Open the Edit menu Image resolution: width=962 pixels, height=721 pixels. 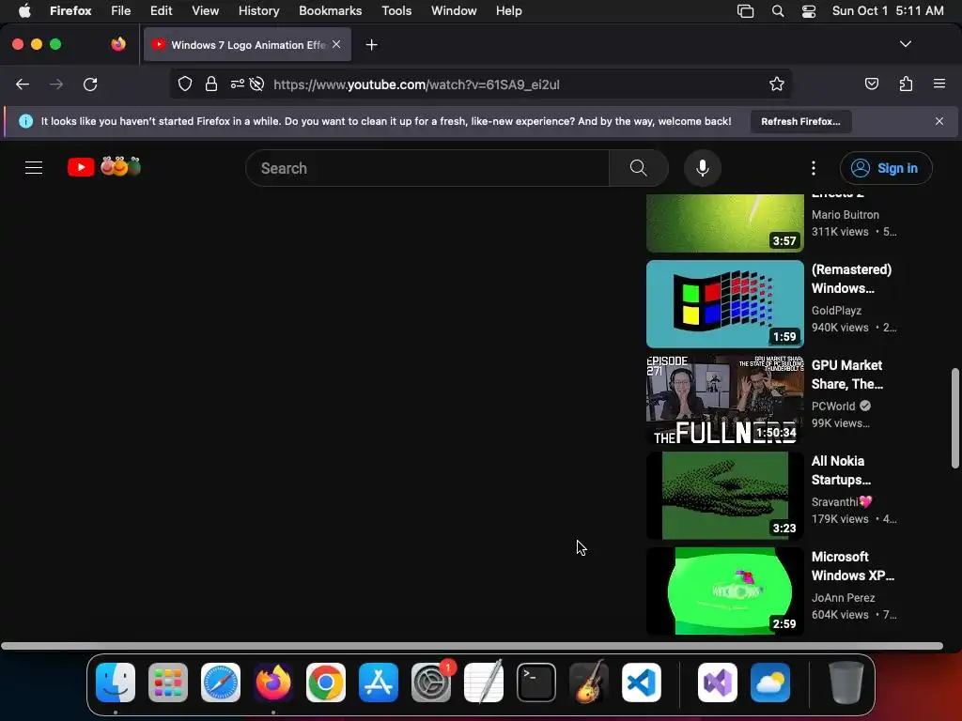[162, 11]
